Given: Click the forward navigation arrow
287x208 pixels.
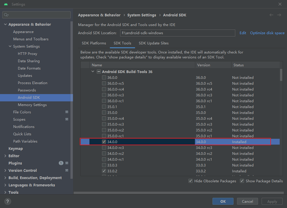Looking at the screenshot, I should (x=279, y=15).
